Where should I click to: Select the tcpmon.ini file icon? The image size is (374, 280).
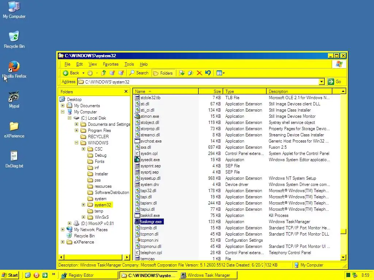click(137, 240)
